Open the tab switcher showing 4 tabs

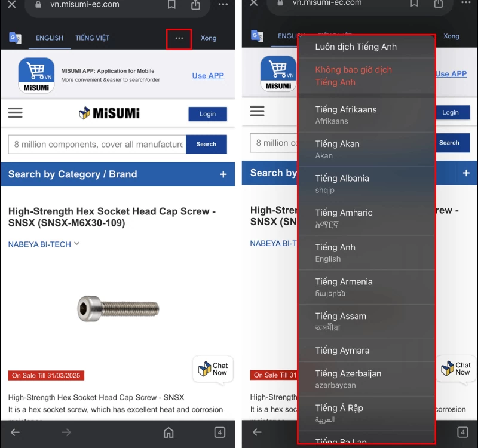point(220,432)
